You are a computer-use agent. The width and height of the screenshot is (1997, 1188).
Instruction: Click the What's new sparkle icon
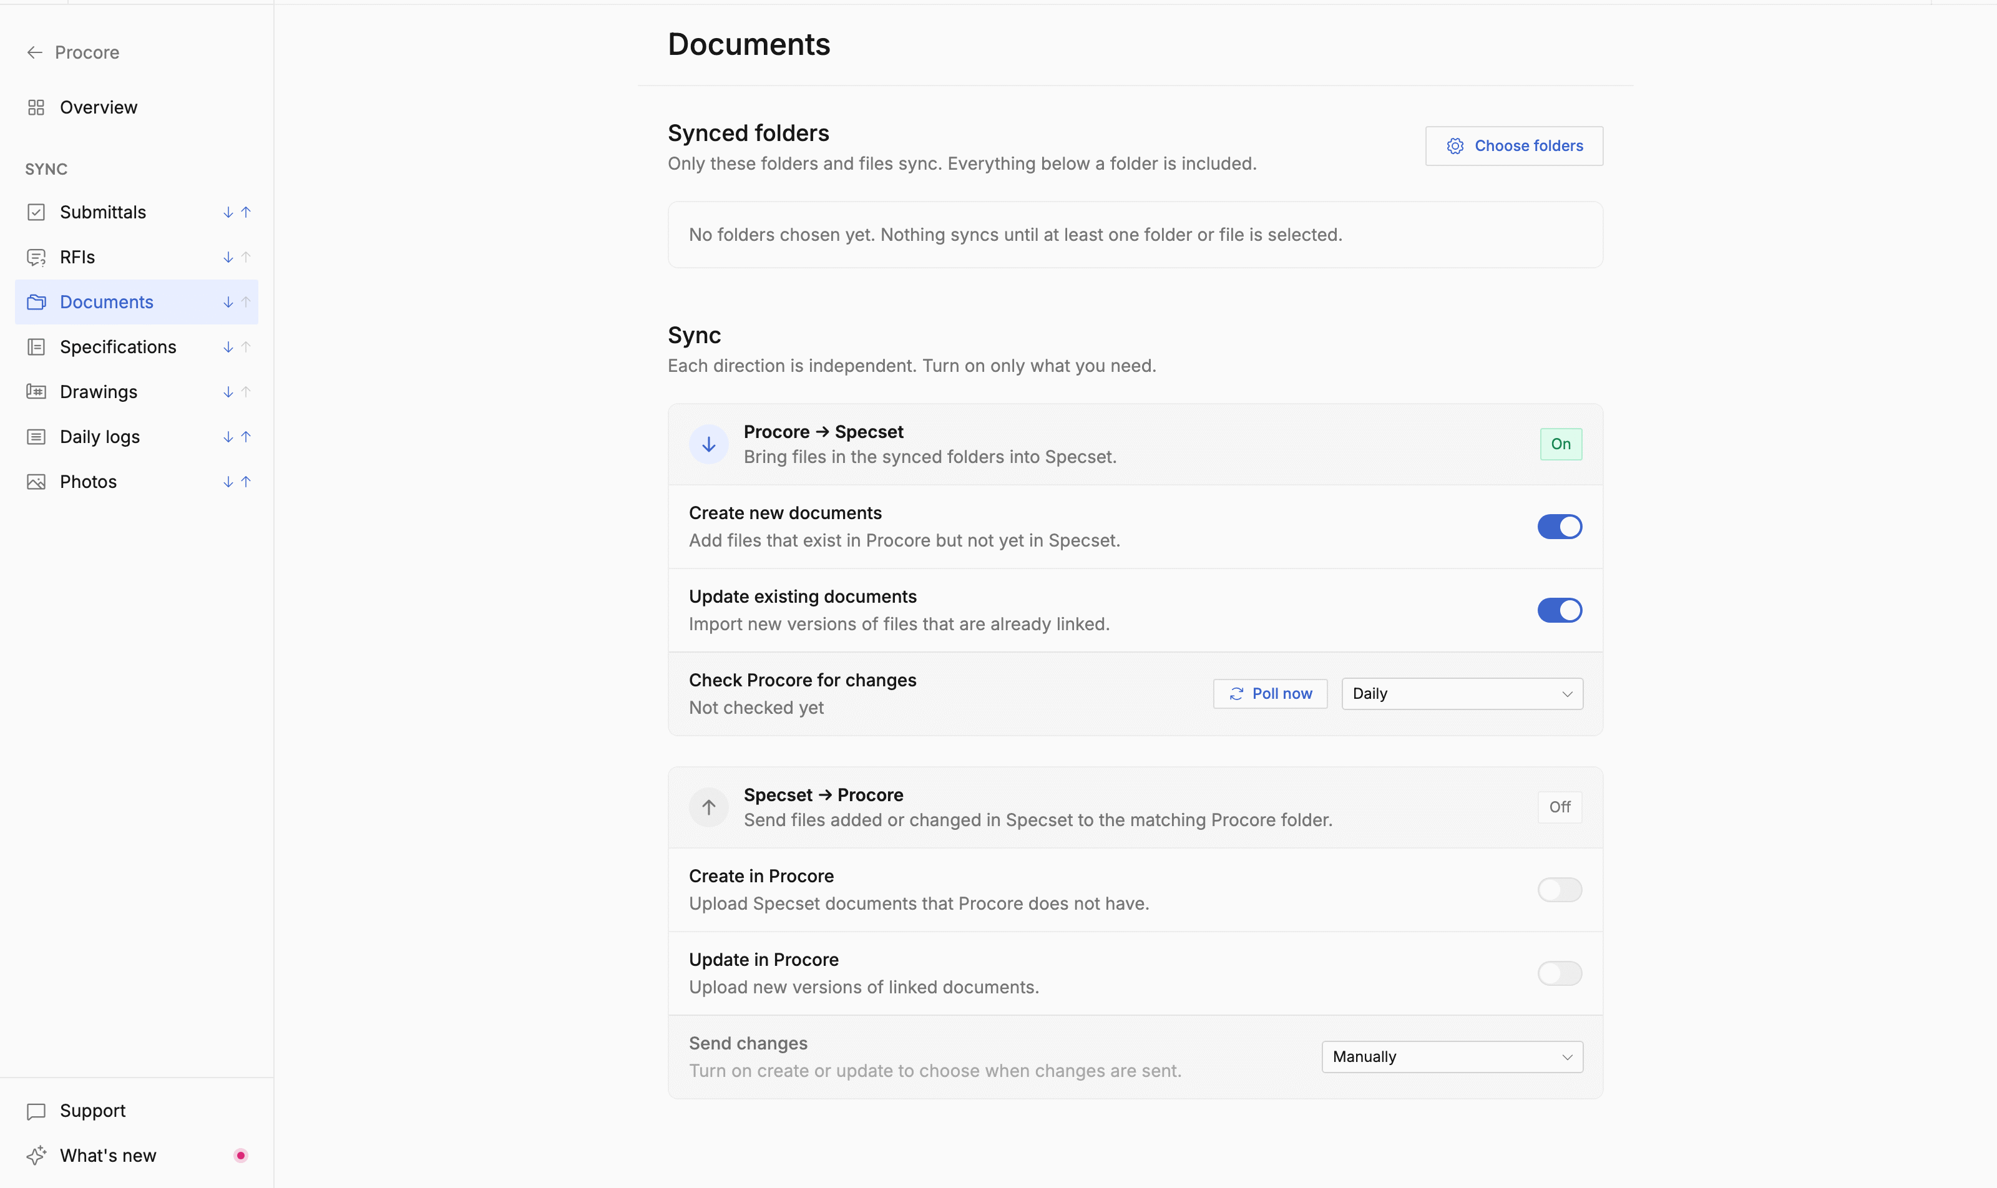pyautogui.click(x=36, y=1155)
